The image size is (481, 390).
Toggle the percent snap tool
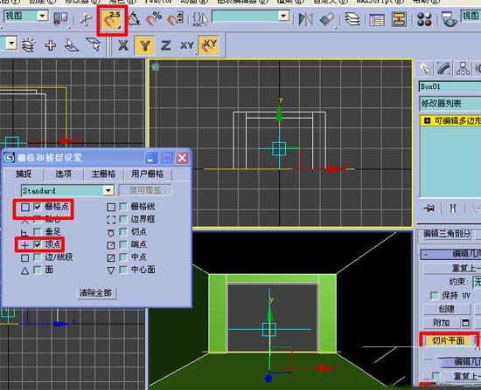[153, 19]
